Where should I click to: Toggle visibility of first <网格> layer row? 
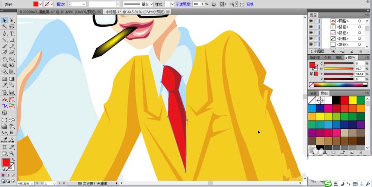pos(311,21)
